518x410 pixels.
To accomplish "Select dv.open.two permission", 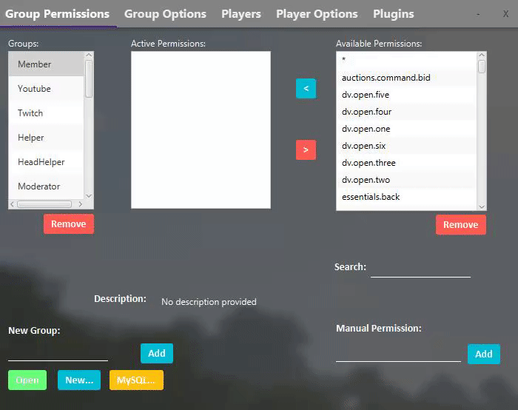I will pos(406,180).
